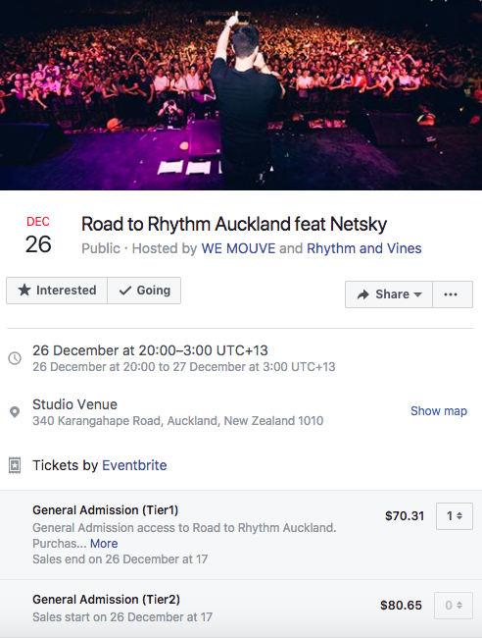The image size is (482, 638).
Task: Click the Studio Venue location name
Action: 75,404
